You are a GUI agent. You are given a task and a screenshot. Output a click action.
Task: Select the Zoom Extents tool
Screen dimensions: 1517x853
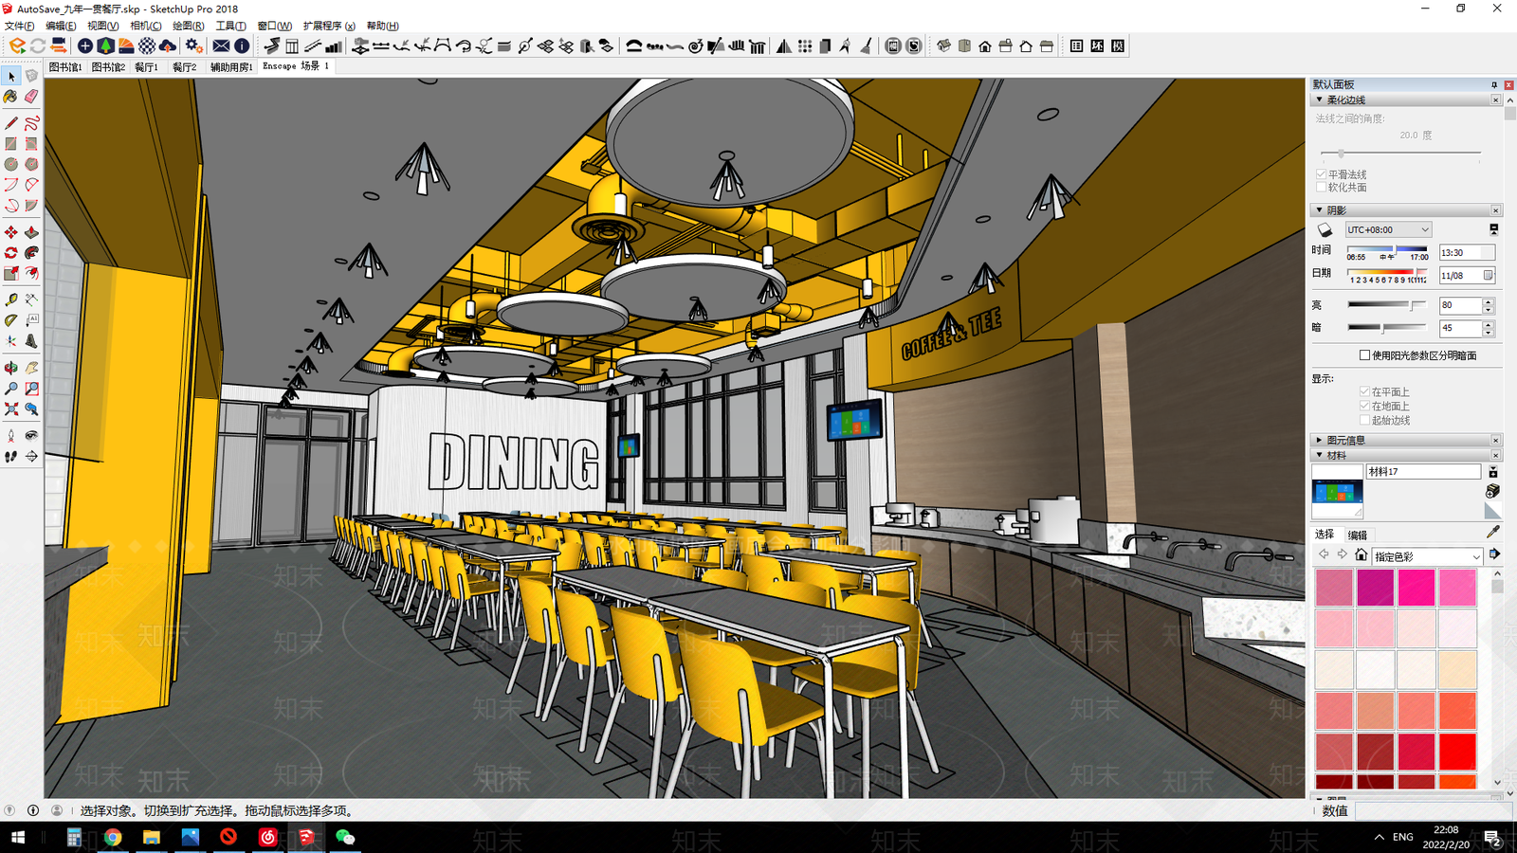pos(11,409)
